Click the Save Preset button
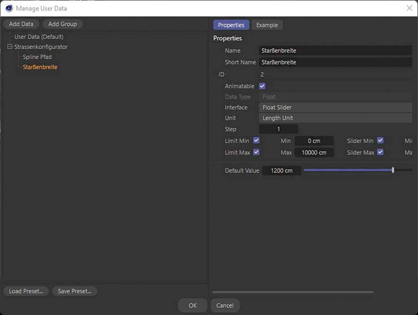The width and height of the screenshot is (418, 315). [74, 291]
